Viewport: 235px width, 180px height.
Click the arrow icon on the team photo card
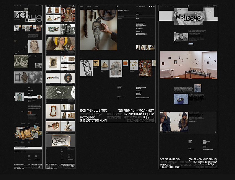pyautogui.click(x=216, y=132)
